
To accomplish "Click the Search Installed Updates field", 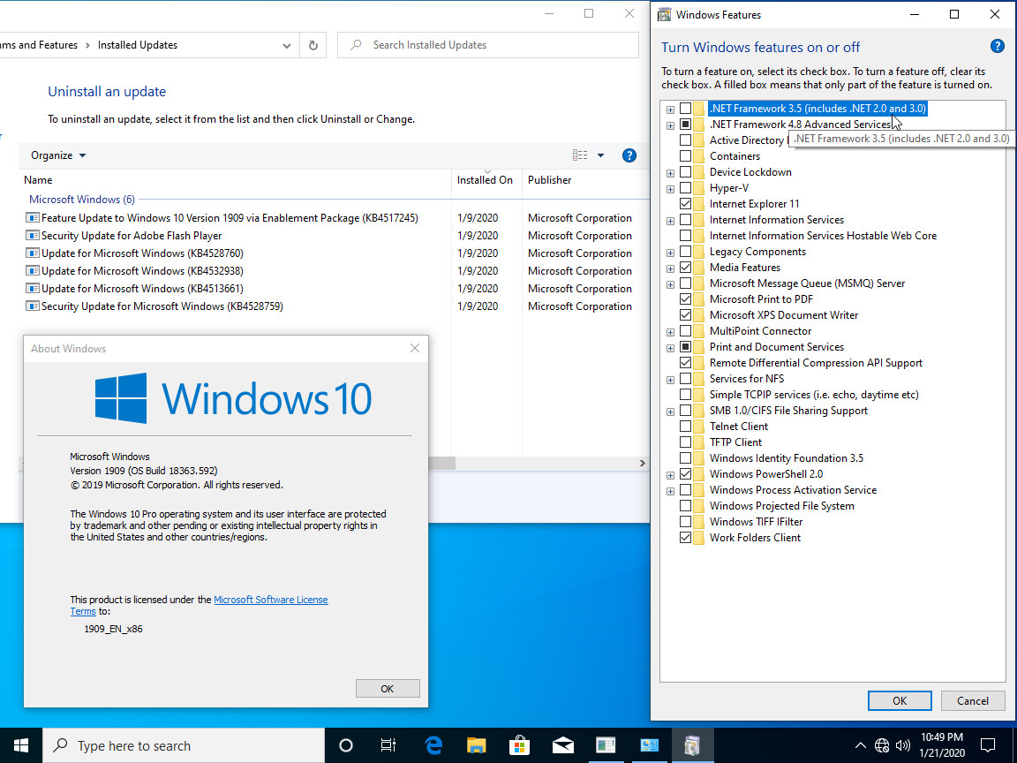I will click(x=487, y=45).
